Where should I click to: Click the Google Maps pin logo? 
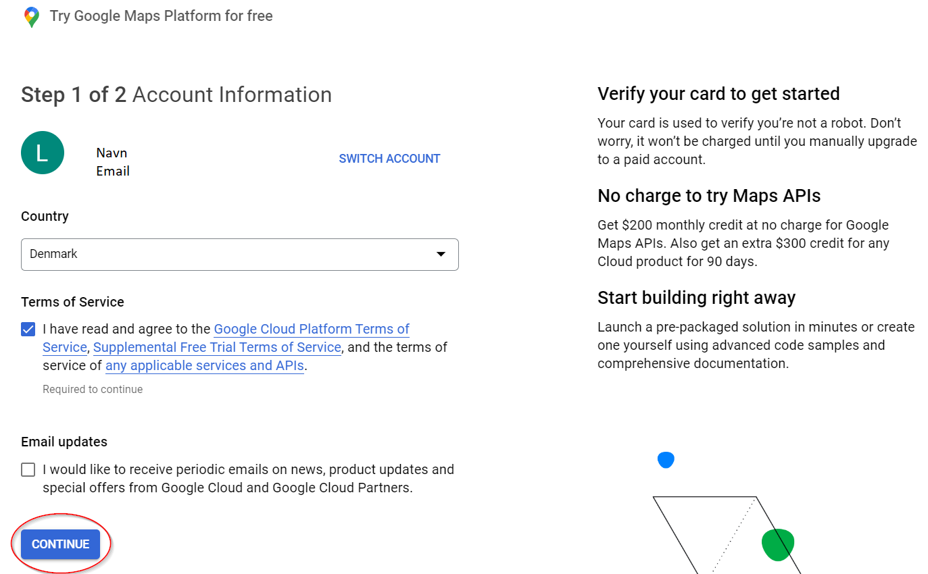point(31,17)
